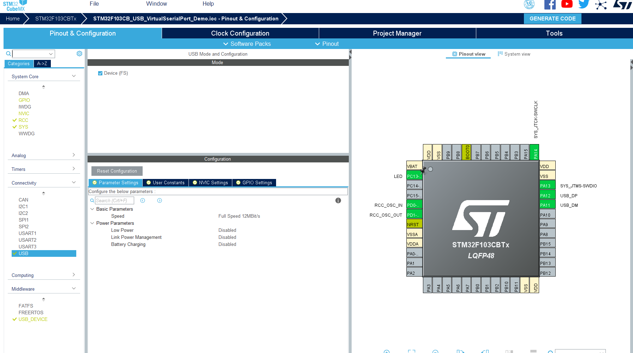Expand the Computing category
The height and width of the screenshot is (353, 633).
pyautogui.click(x=74, y=275)
